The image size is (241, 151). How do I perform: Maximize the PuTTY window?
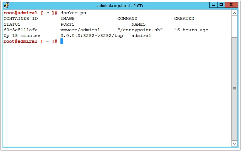point(221,5)
